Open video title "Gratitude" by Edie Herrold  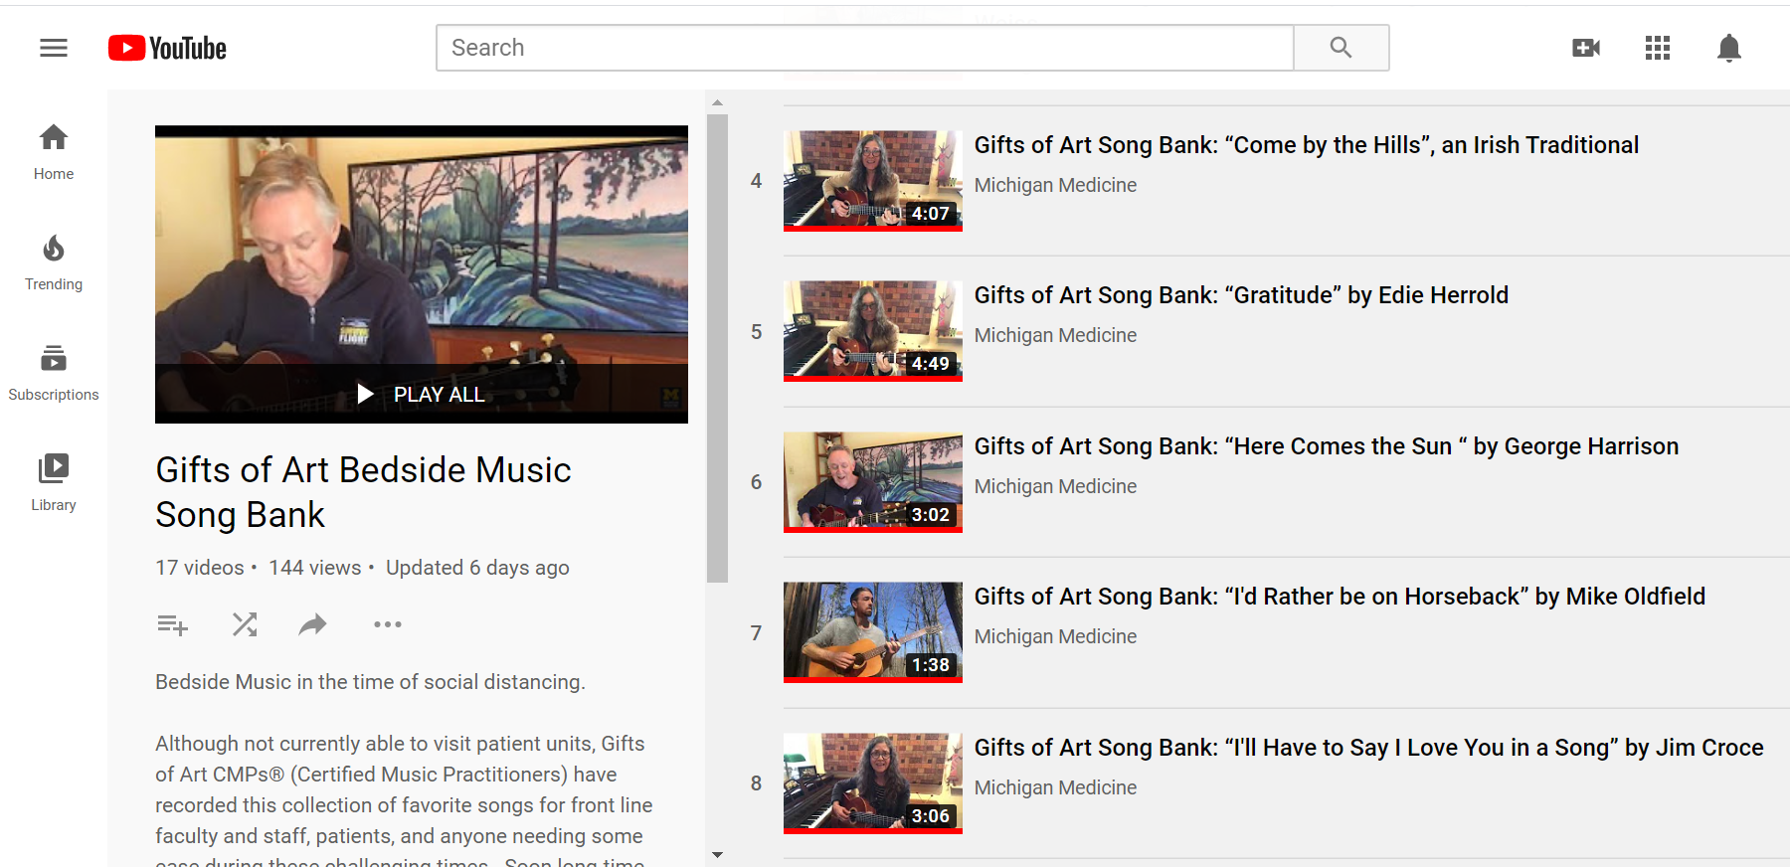pyautogui.click(x=1242, y=295)
